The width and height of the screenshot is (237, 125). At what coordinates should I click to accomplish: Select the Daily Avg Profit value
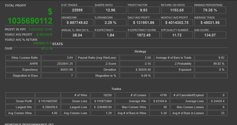144,23
